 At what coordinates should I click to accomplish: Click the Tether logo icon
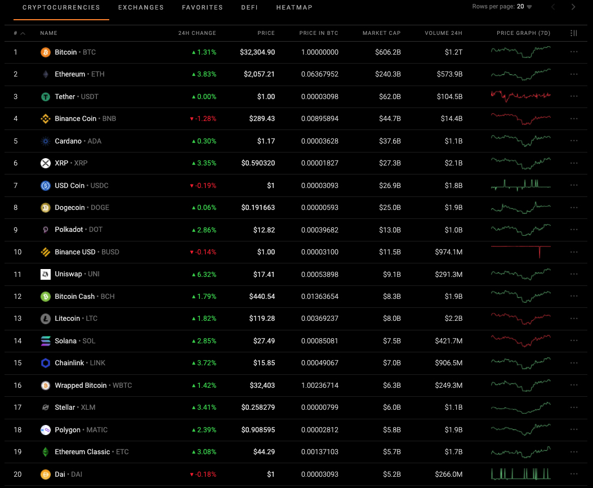click(46, 97)
